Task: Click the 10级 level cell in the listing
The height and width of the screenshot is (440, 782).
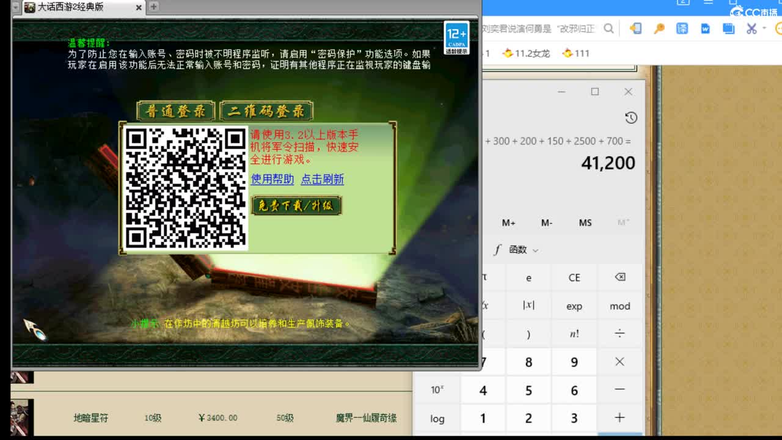Action: [x=153, y=418]
